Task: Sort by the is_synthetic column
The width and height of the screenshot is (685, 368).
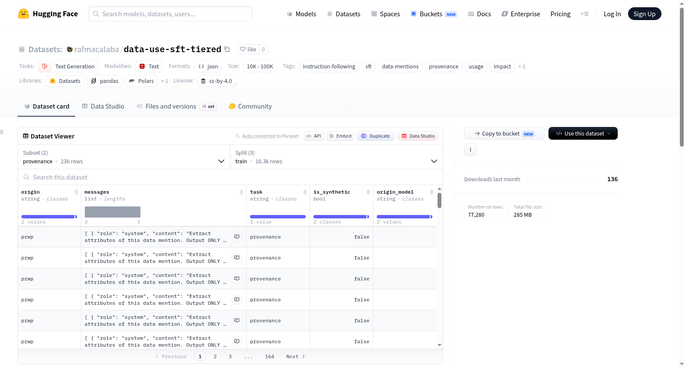Action: click(368, 192)
